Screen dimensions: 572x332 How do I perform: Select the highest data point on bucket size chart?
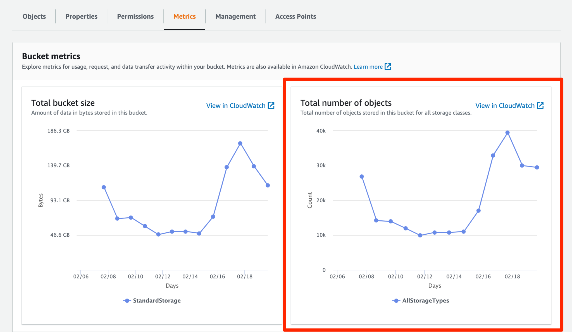(x=240, y=143)
